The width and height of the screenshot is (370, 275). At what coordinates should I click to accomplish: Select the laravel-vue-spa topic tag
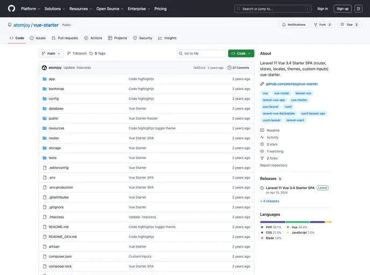pos(274,100)
